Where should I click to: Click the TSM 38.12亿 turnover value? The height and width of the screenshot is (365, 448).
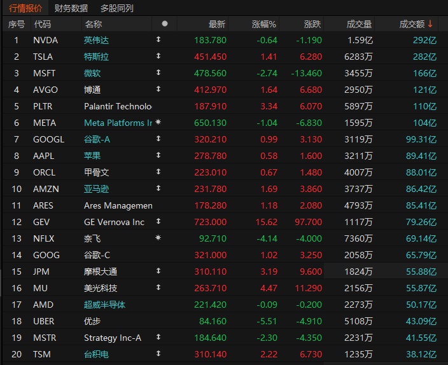421,354
